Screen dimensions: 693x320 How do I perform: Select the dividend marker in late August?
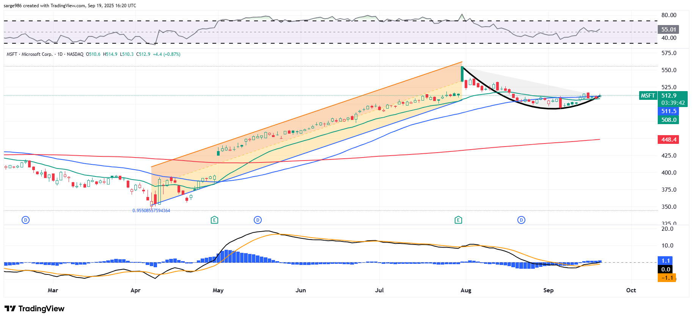(522, 220)
